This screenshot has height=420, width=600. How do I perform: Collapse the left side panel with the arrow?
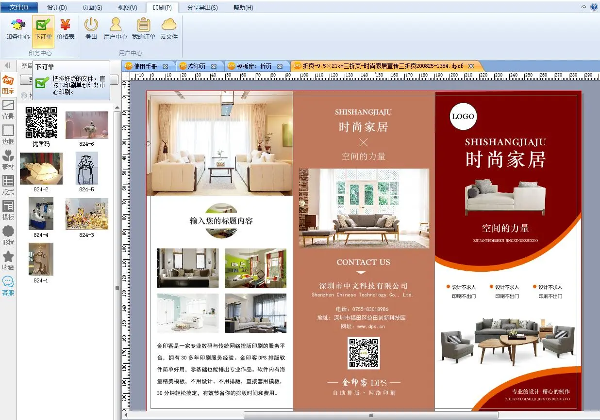coord(8,65)
